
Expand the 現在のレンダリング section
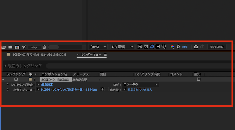coord(5,66)
